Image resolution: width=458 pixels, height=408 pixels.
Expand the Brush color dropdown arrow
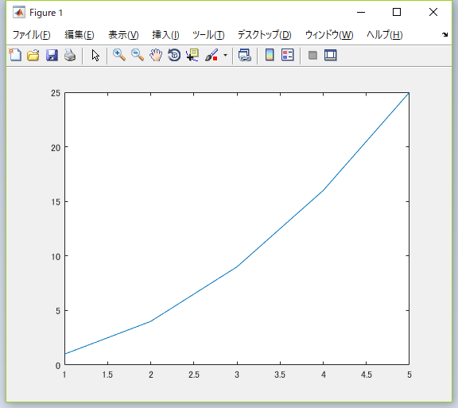click(x=225, y=55)
